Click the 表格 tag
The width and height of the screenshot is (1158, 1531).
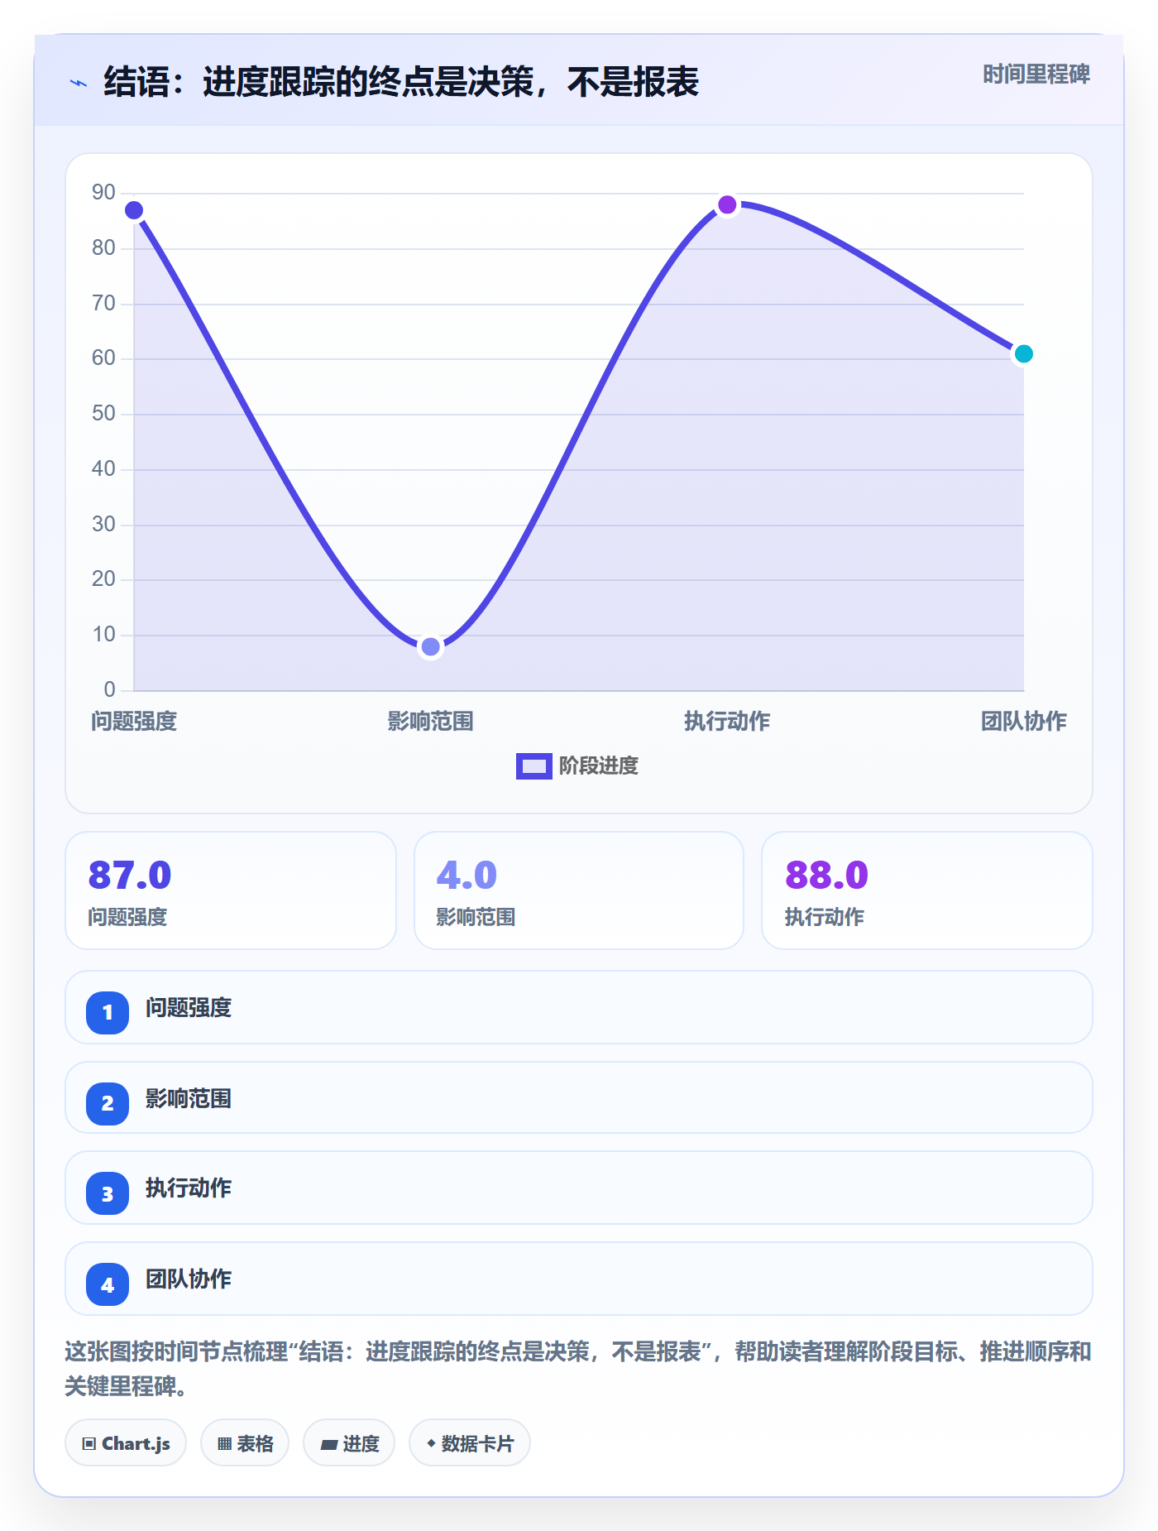pyautogui.click(x=245, y=1443)
